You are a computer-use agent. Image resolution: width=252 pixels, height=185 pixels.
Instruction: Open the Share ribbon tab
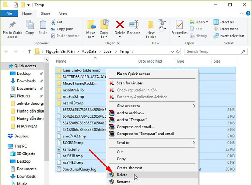pos(46,13)
